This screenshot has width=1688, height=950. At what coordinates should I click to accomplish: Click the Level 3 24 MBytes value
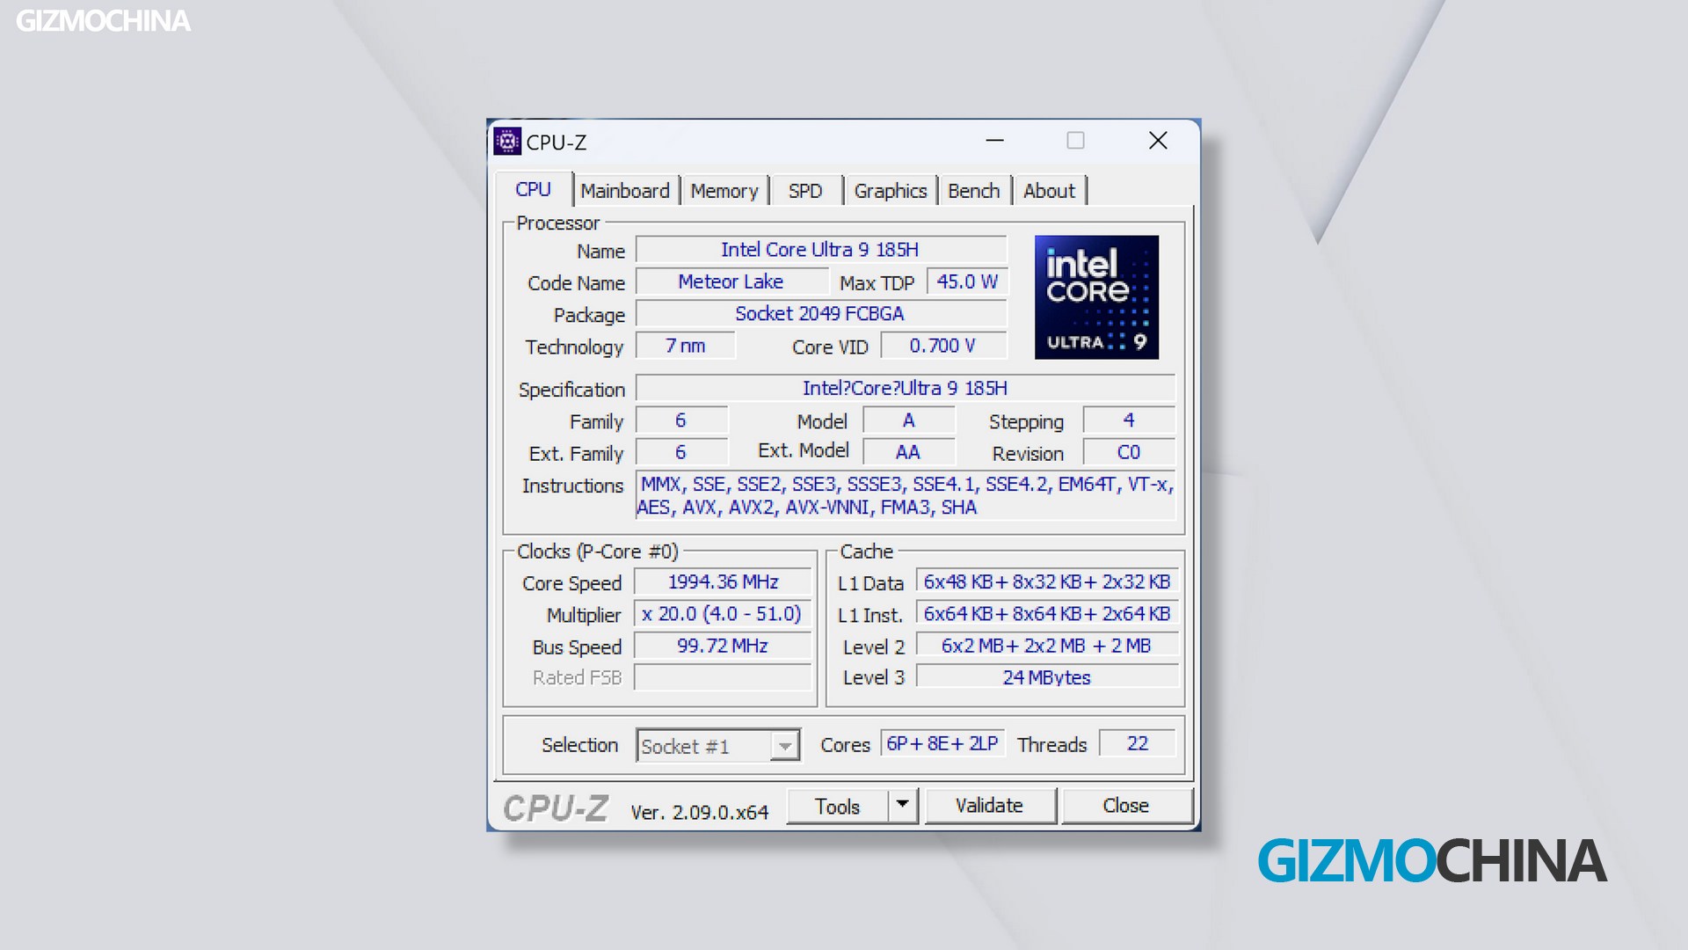point(1047,677)
